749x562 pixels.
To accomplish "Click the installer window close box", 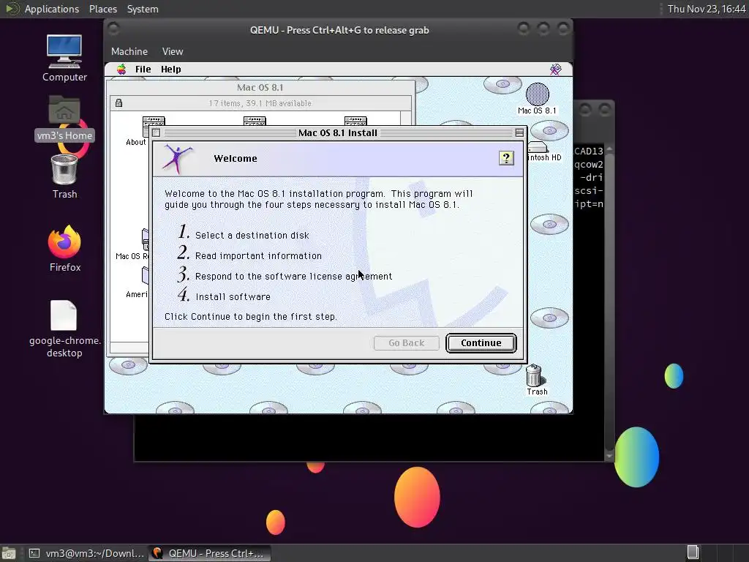I will point(157,133).
